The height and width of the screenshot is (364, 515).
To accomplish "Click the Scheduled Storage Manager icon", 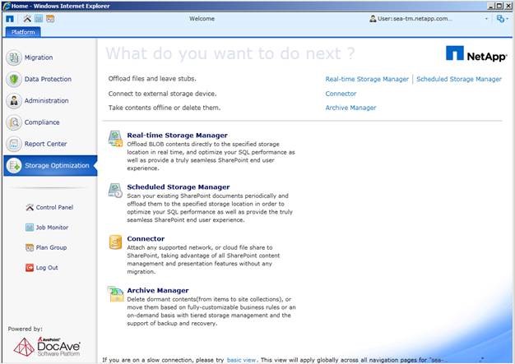I will coord(115,190).
